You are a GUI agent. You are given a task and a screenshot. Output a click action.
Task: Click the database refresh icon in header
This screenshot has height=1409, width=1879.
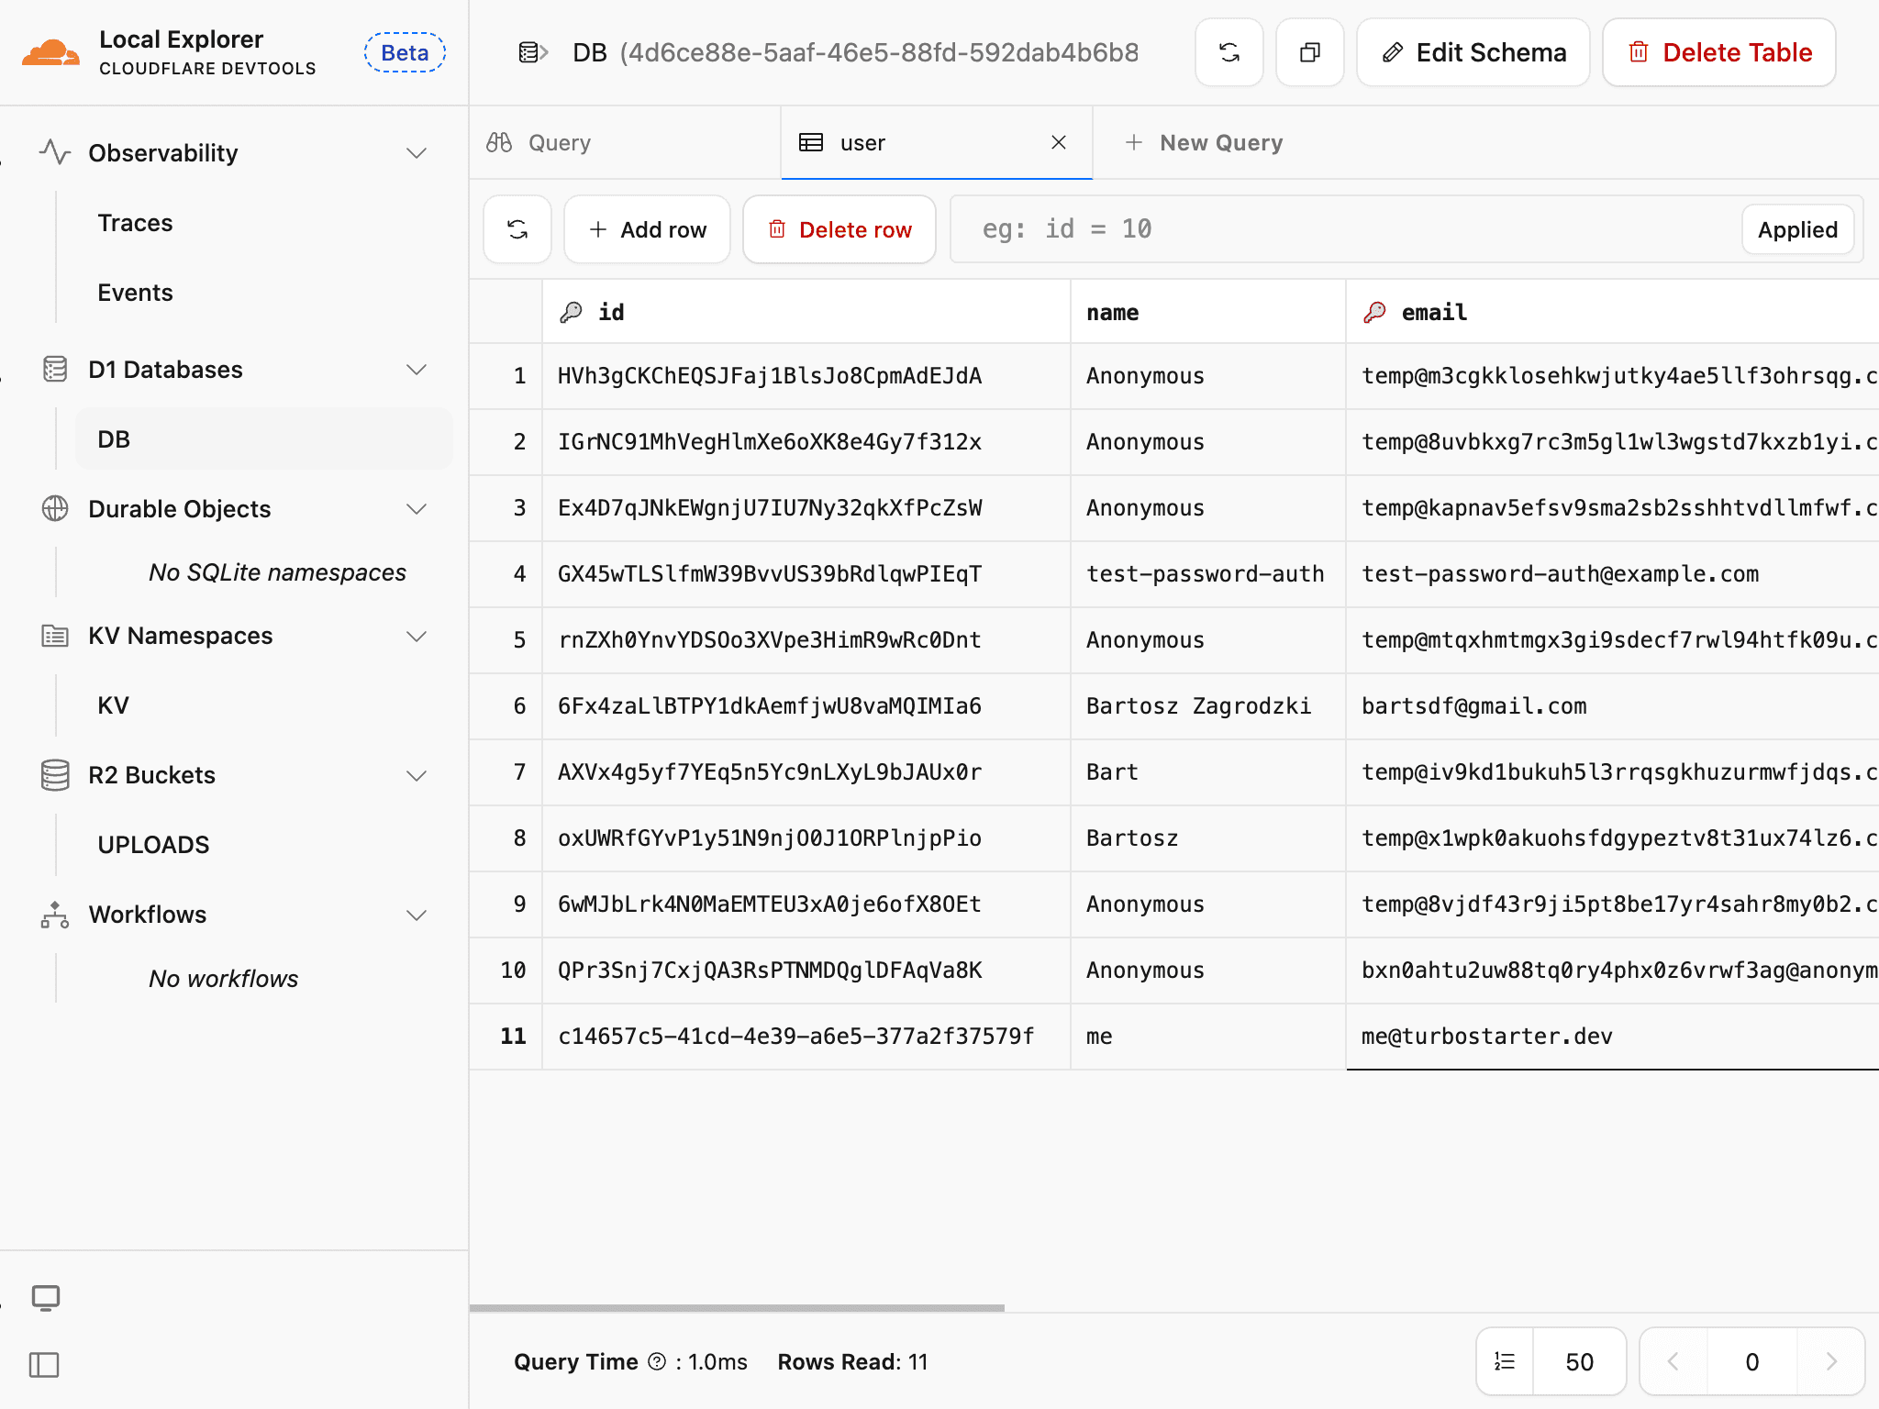click(1229, 52)
